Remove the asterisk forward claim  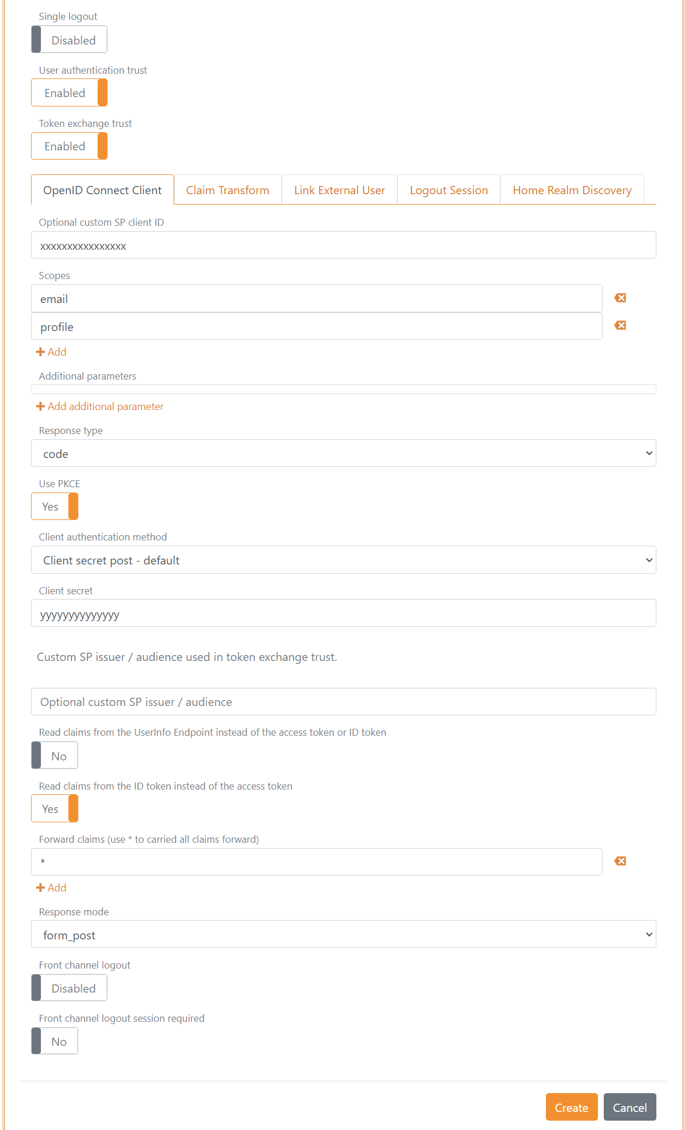pos(620,861)
